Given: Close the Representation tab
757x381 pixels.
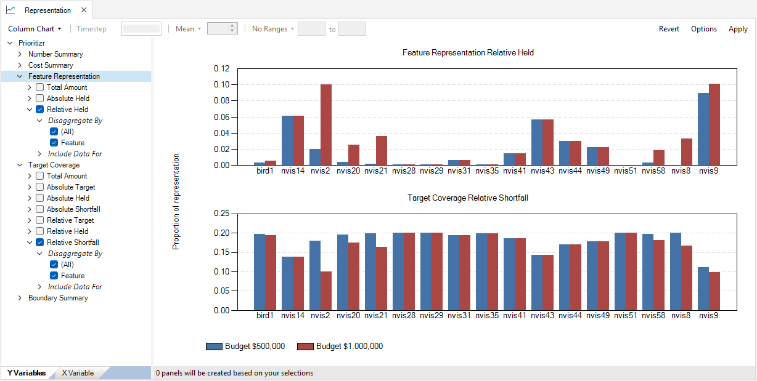Looking at the screenshot, I should pos(84,10).
